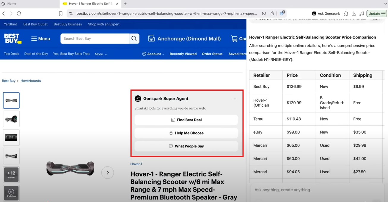Click Ask Genspark in toolbar
Screen dimensions: 388x202
[x=326, y=14]
